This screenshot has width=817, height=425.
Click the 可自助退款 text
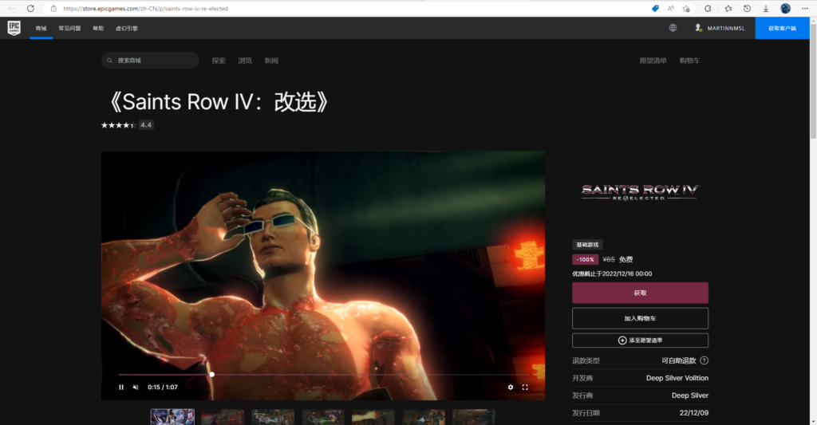678,360
